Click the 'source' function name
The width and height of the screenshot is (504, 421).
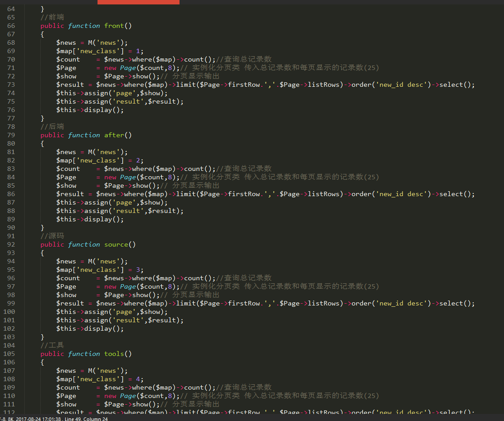[116, 244]
